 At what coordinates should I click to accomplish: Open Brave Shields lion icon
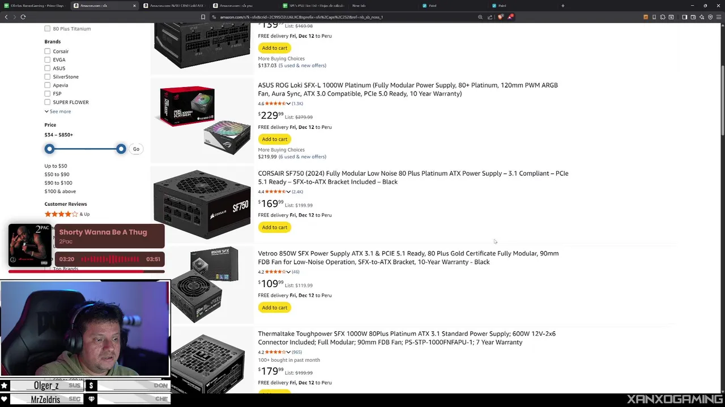pyautogui.click(x=500, y=17)
